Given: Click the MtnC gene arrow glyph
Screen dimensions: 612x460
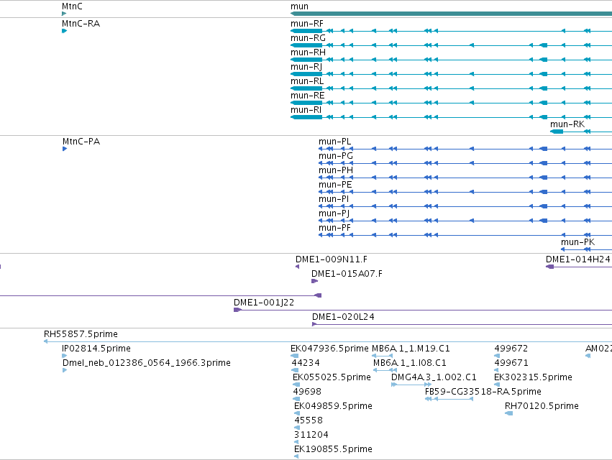Looking at the screenshot, I should 64,14.
